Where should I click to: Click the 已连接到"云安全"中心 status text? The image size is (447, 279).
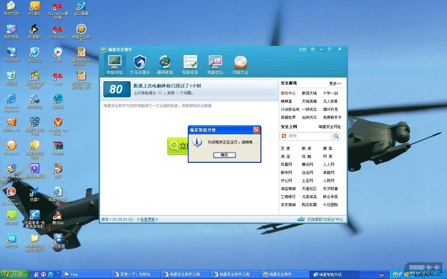coord(325,219)
